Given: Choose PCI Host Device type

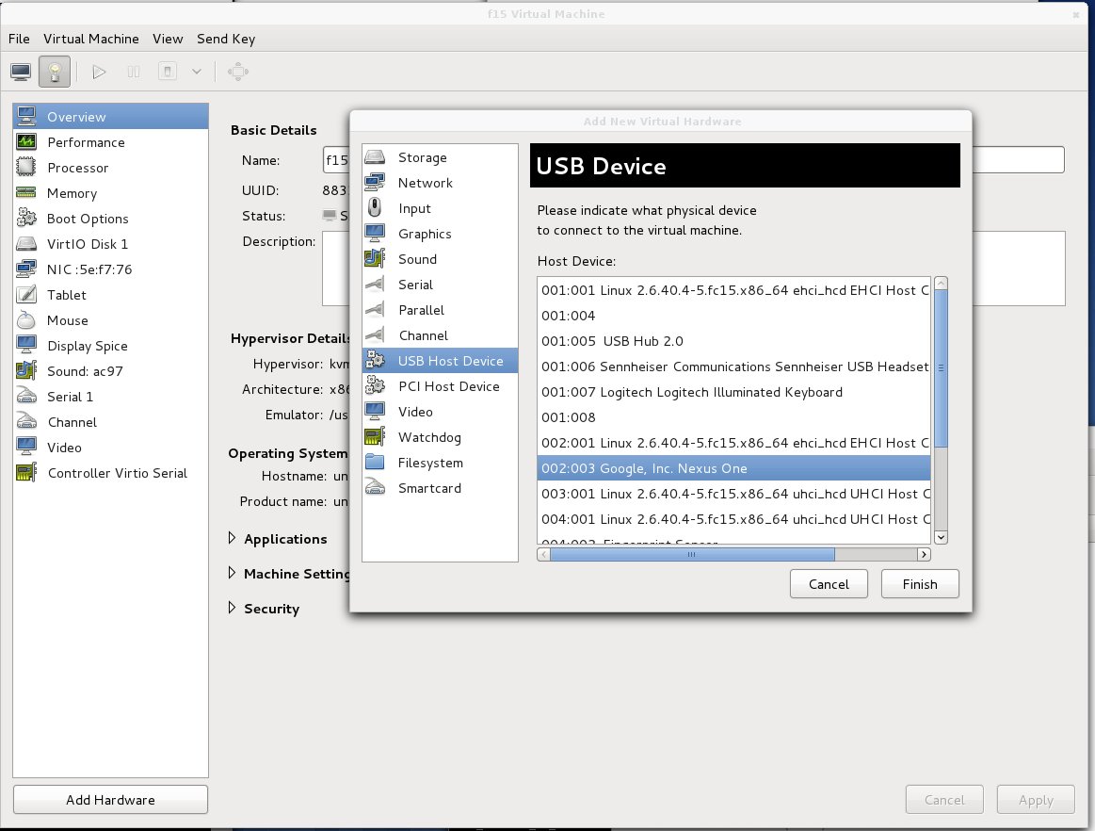Looking at the screenshot, I should pos(440,386).
